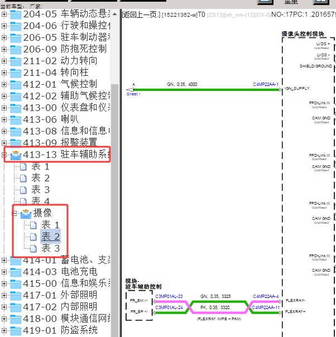
Task: Open folder icon for 413-08 信息和信息
Action: click(16, 132)
